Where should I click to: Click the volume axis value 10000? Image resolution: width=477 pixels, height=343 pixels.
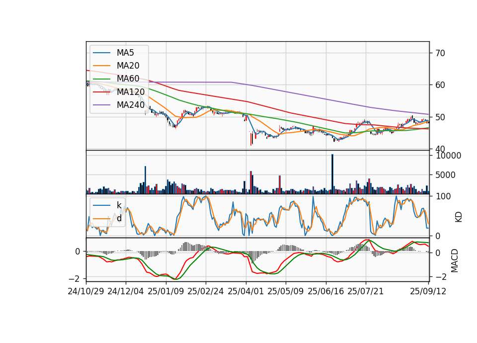tap(448, 156)
